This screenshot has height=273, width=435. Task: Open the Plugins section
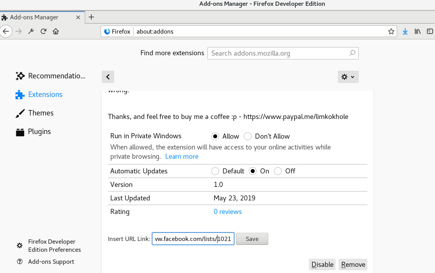(x=39, y=131)
